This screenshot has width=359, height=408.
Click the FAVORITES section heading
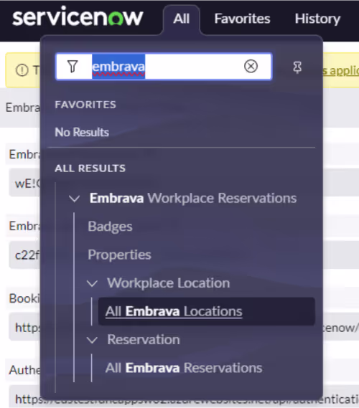85,105
